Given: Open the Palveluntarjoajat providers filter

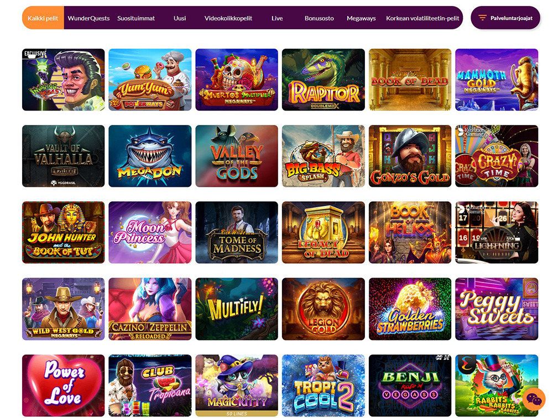Looking at the screenshot, I should 505,18.
